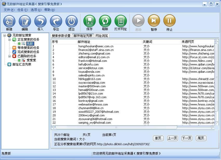Collapse the 已删除的任务 tree branch

(9, 56)
